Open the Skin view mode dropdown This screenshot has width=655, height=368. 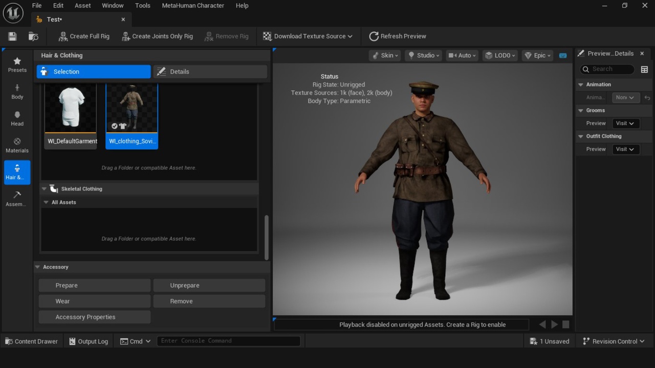[x=385, y=55]
